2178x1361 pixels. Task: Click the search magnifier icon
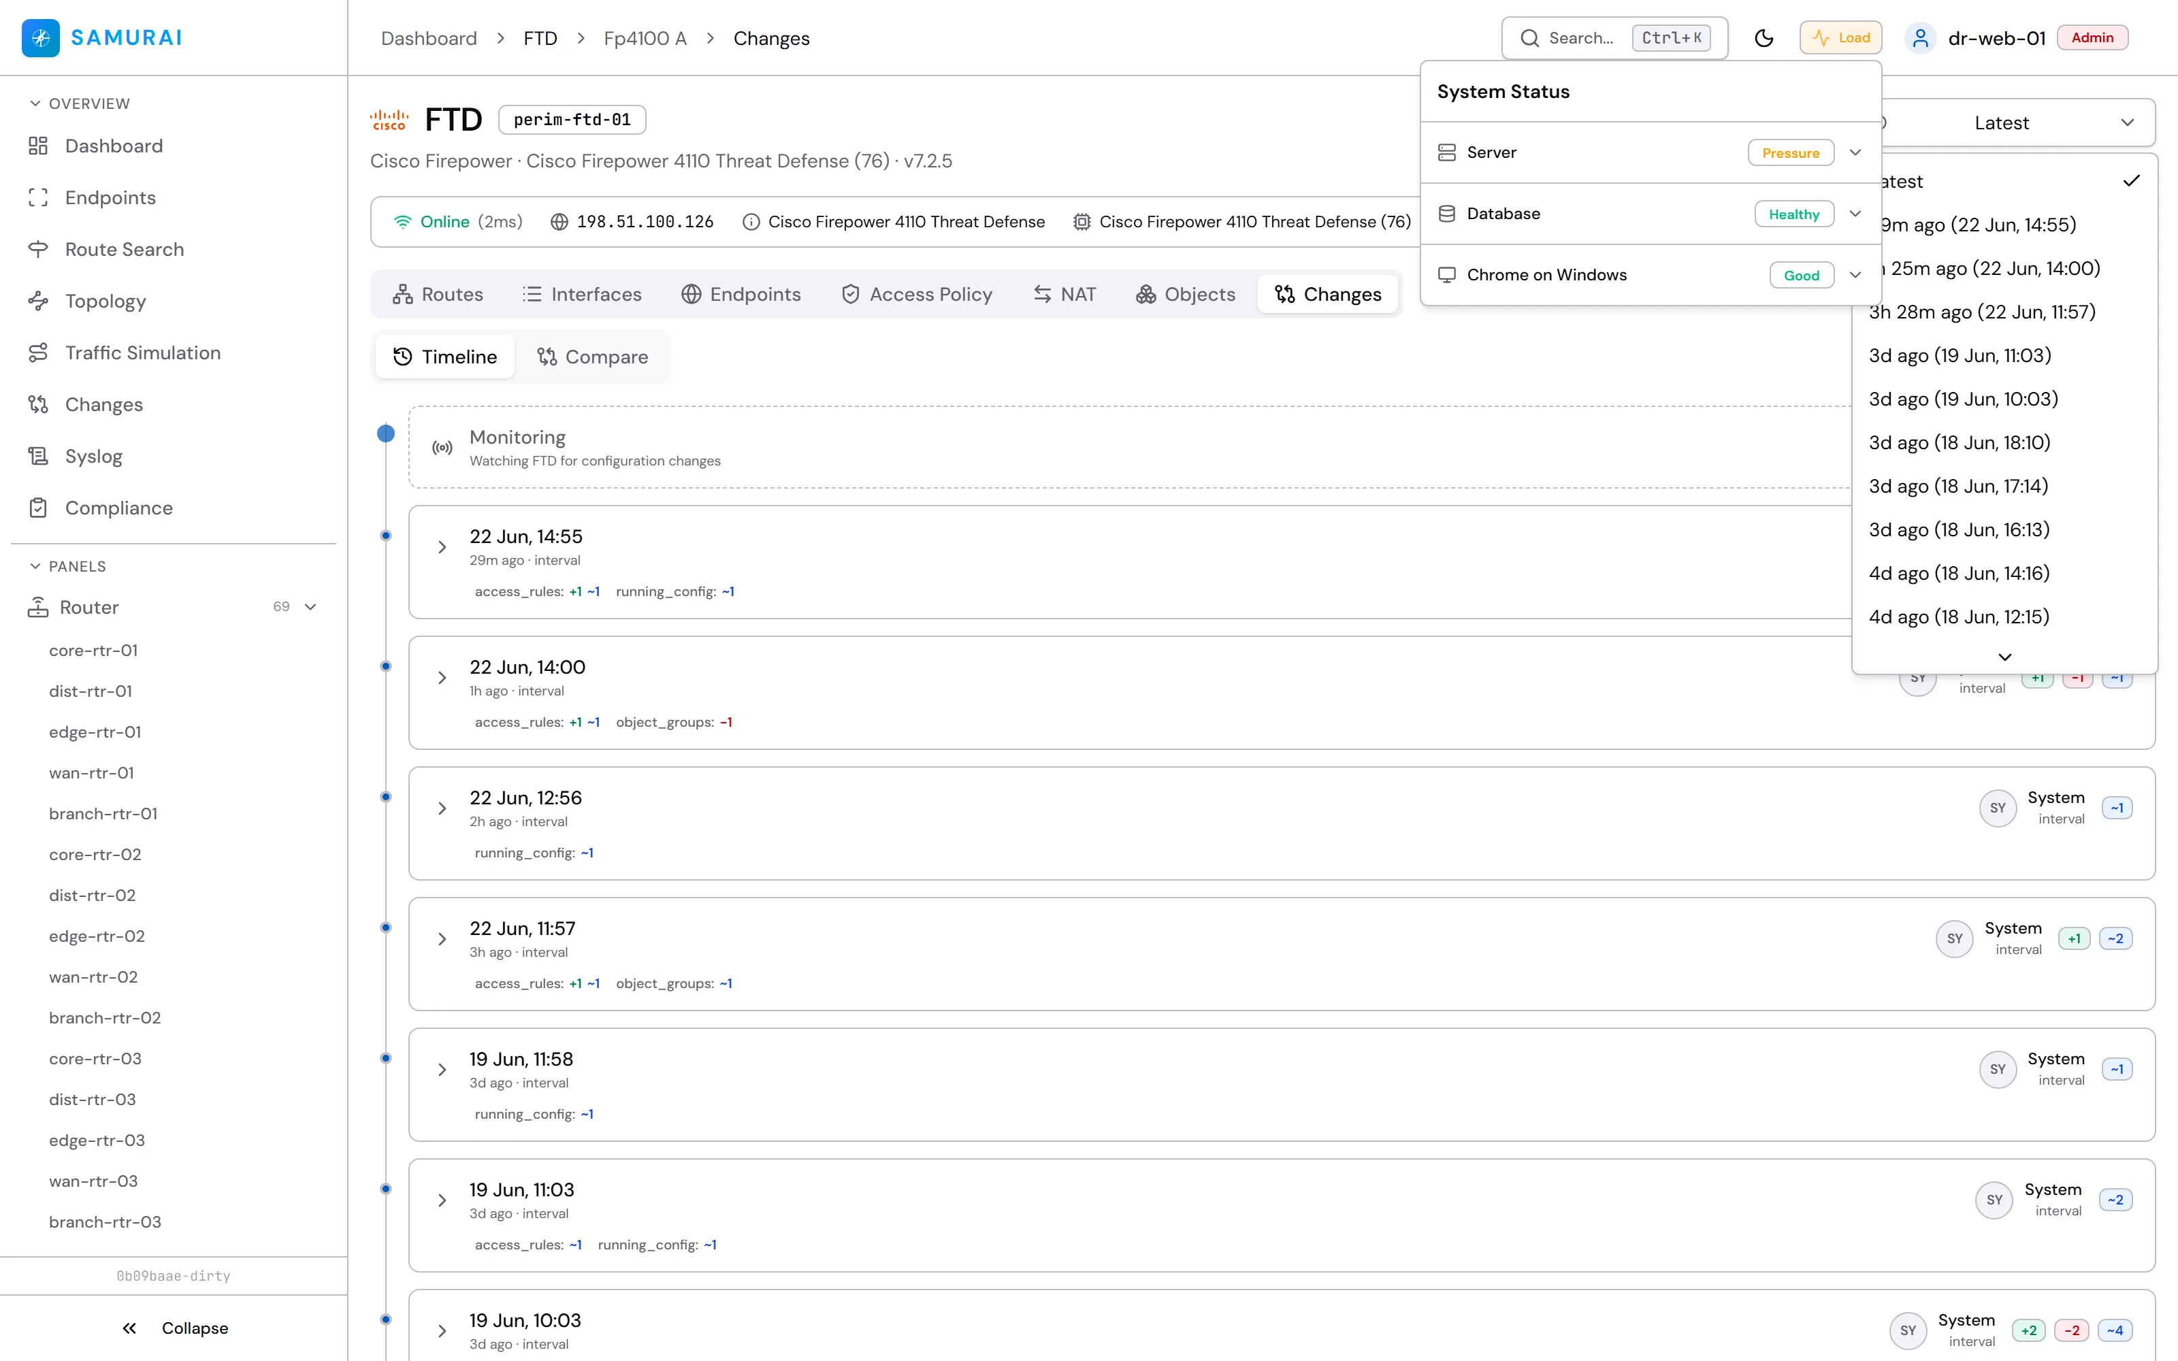click(x=1529, y=38)
